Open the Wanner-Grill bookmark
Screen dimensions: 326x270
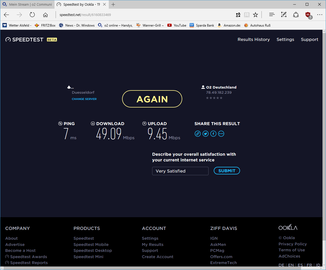tap(150, 25)
